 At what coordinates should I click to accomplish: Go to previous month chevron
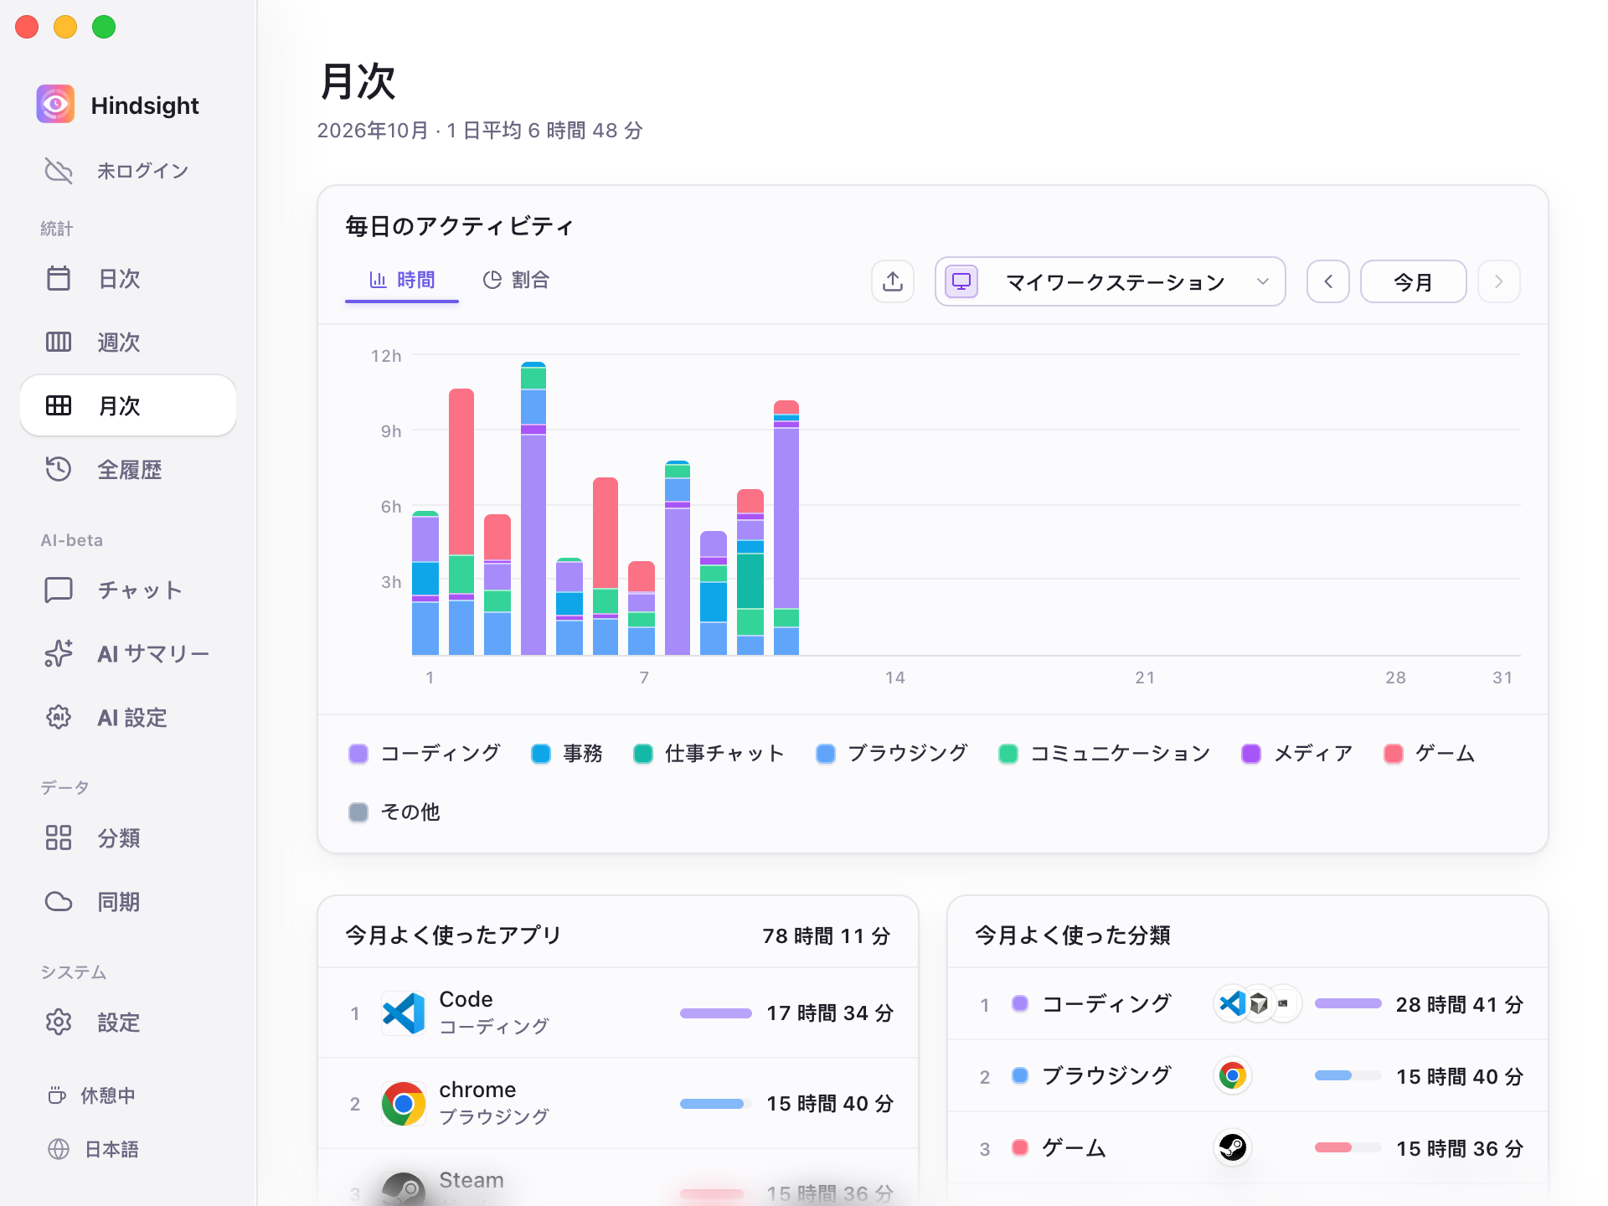(x=1328, y=281)
